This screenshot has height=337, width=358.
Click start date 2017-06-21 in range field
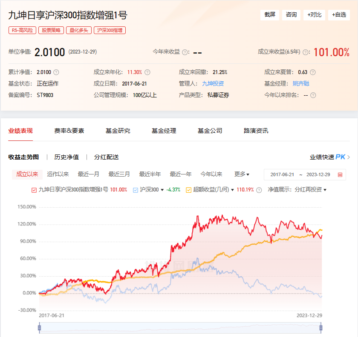282,174
